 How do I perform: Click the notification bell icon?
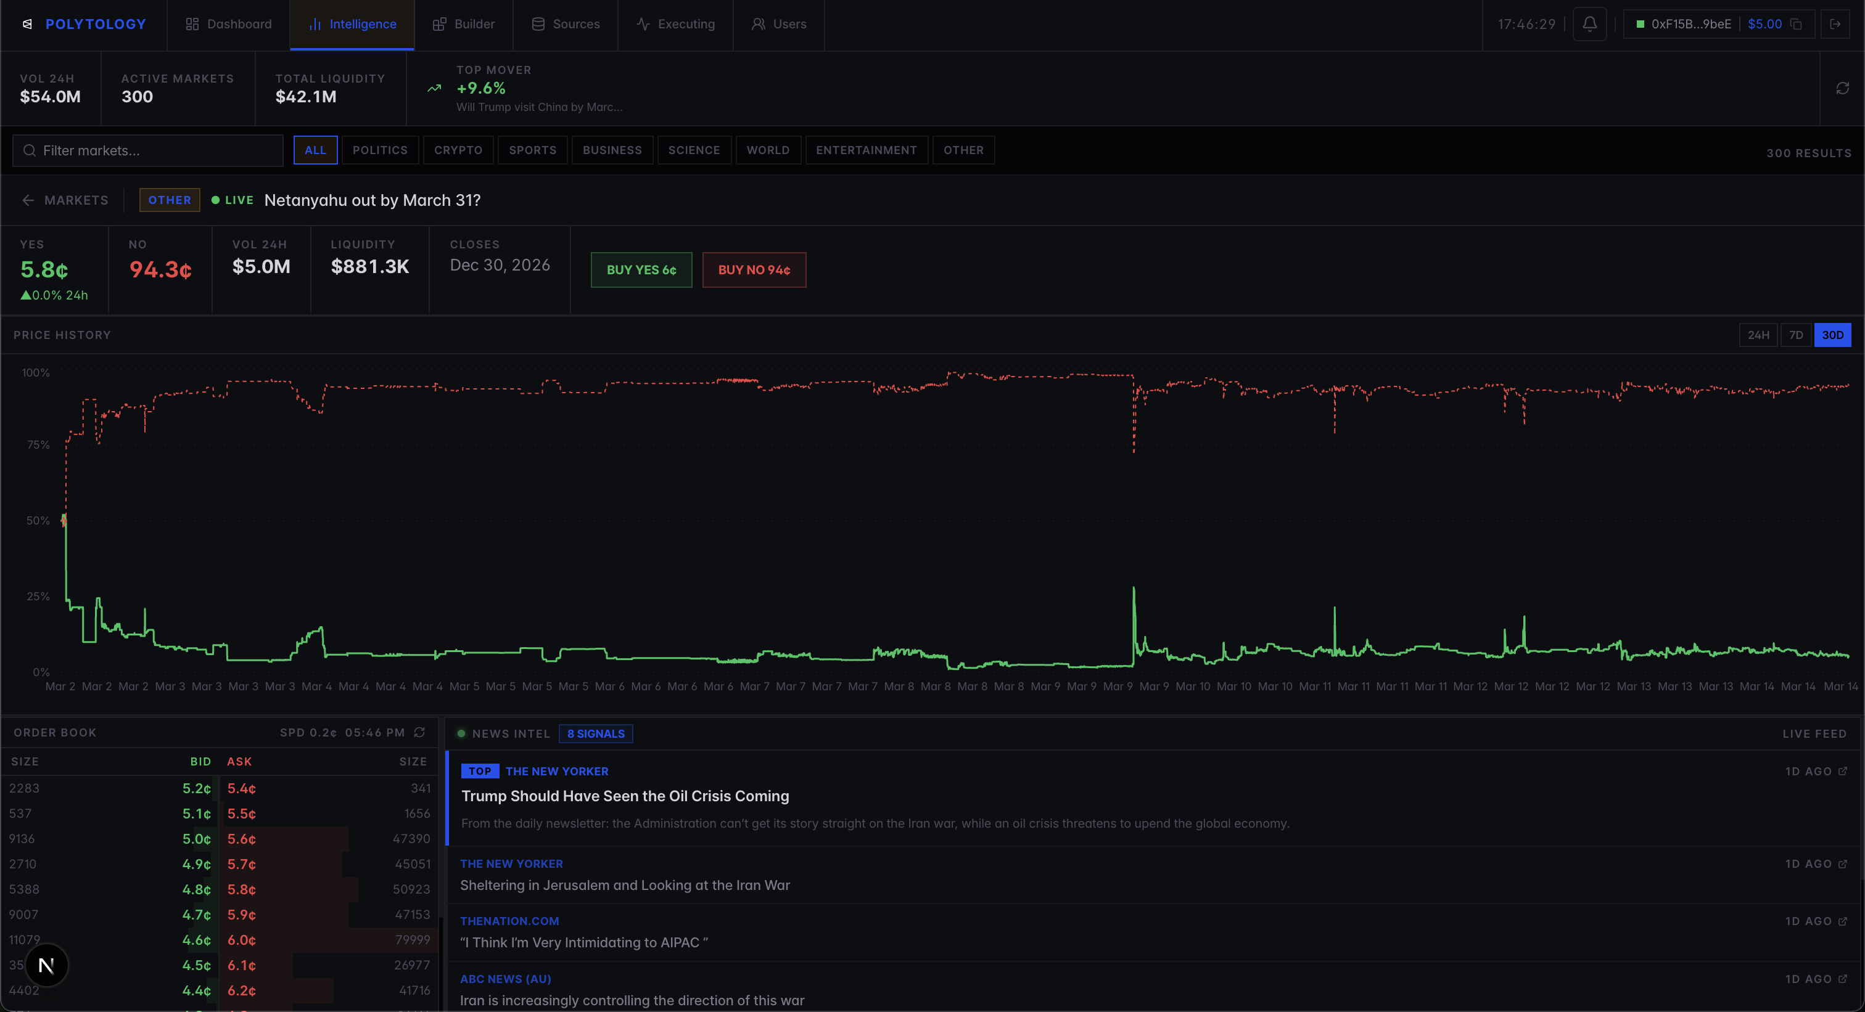click(1589, 24)
